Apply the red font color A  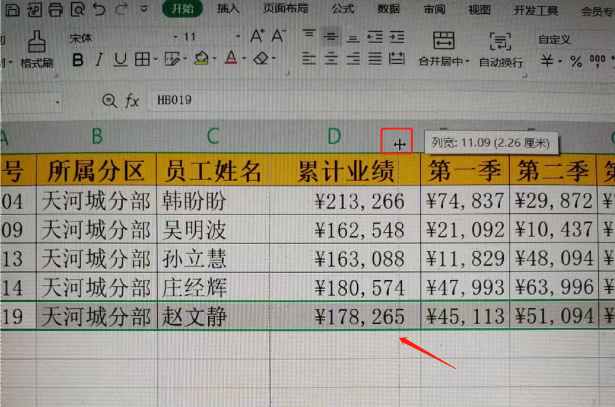(231, 58)
